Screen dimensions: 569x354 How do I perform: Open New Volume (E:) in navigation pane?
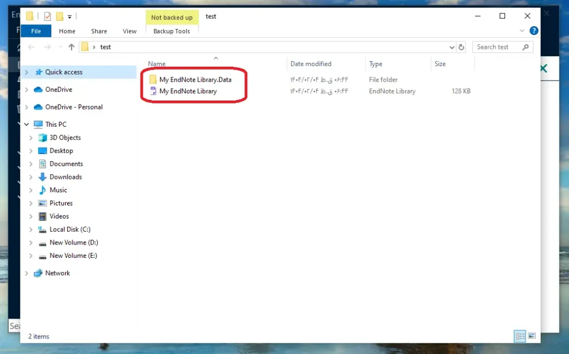tap(73, 256)
